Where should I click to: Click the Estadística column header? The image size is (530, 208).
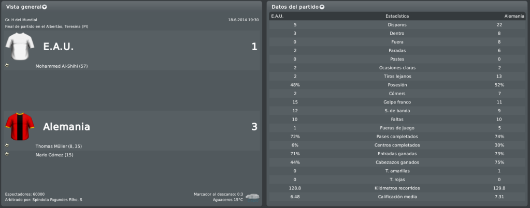397,16
